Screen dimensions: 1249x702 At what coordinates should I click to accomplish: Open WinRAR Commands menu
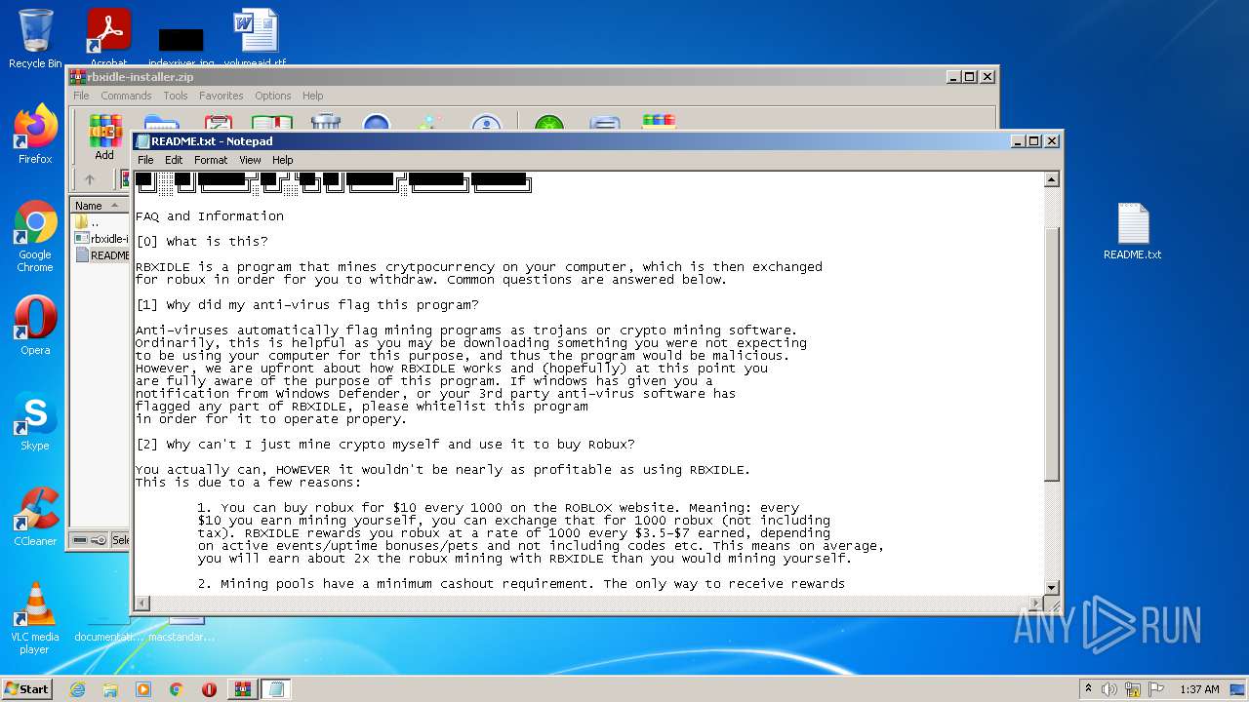(x=126, y=96)
